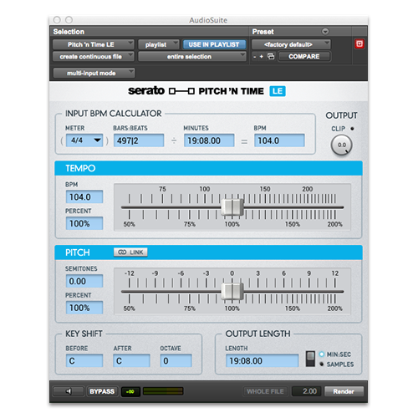Click the pitch slider handle
This screenshot has height=418, width=418.
(x=232, y=292)
